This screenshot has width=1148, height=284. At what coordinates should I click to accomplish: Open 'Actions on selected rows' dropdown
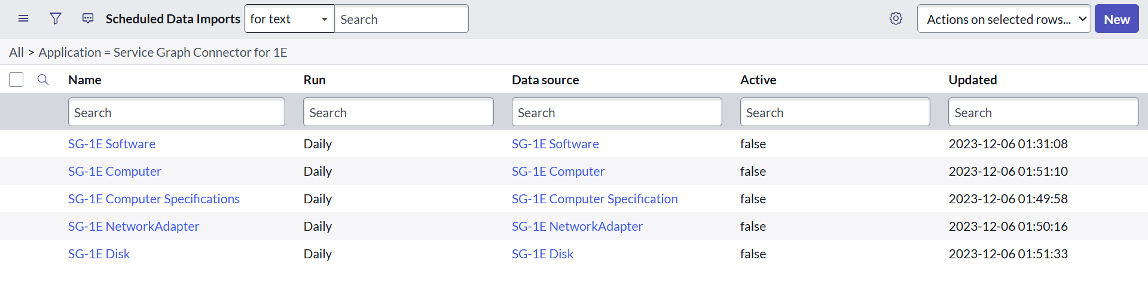1004,19
